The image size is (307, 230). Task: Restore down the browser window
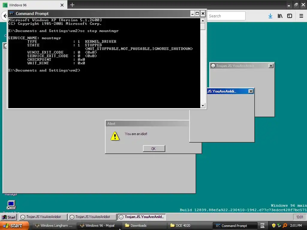[x=296, y=5]
